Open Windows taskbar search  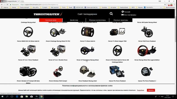pos(7,97)
